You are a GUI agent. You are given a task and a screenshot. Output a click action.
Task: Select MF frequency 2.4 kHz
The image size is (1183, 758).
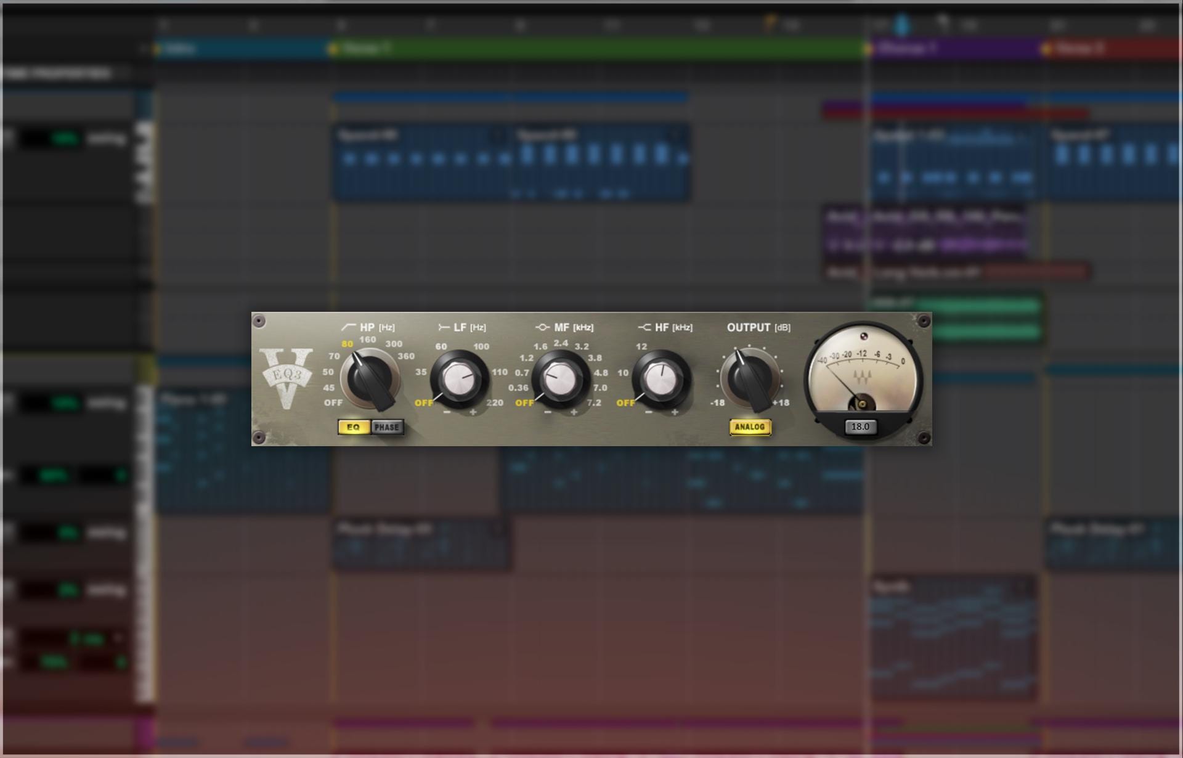point(561,343)
